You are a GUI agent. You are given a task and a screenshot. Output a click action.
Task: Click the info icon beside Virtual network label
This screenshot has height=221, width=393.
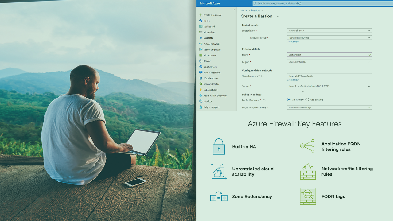(263, 76)
